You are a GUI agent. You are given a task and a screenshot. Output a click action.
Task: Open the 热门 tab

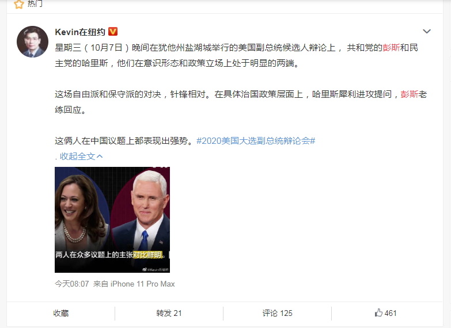click(35, 3)
